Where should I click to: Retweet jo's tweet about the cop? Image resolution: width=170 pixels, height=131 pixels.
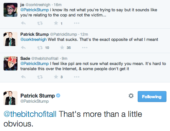coord(40,23)
